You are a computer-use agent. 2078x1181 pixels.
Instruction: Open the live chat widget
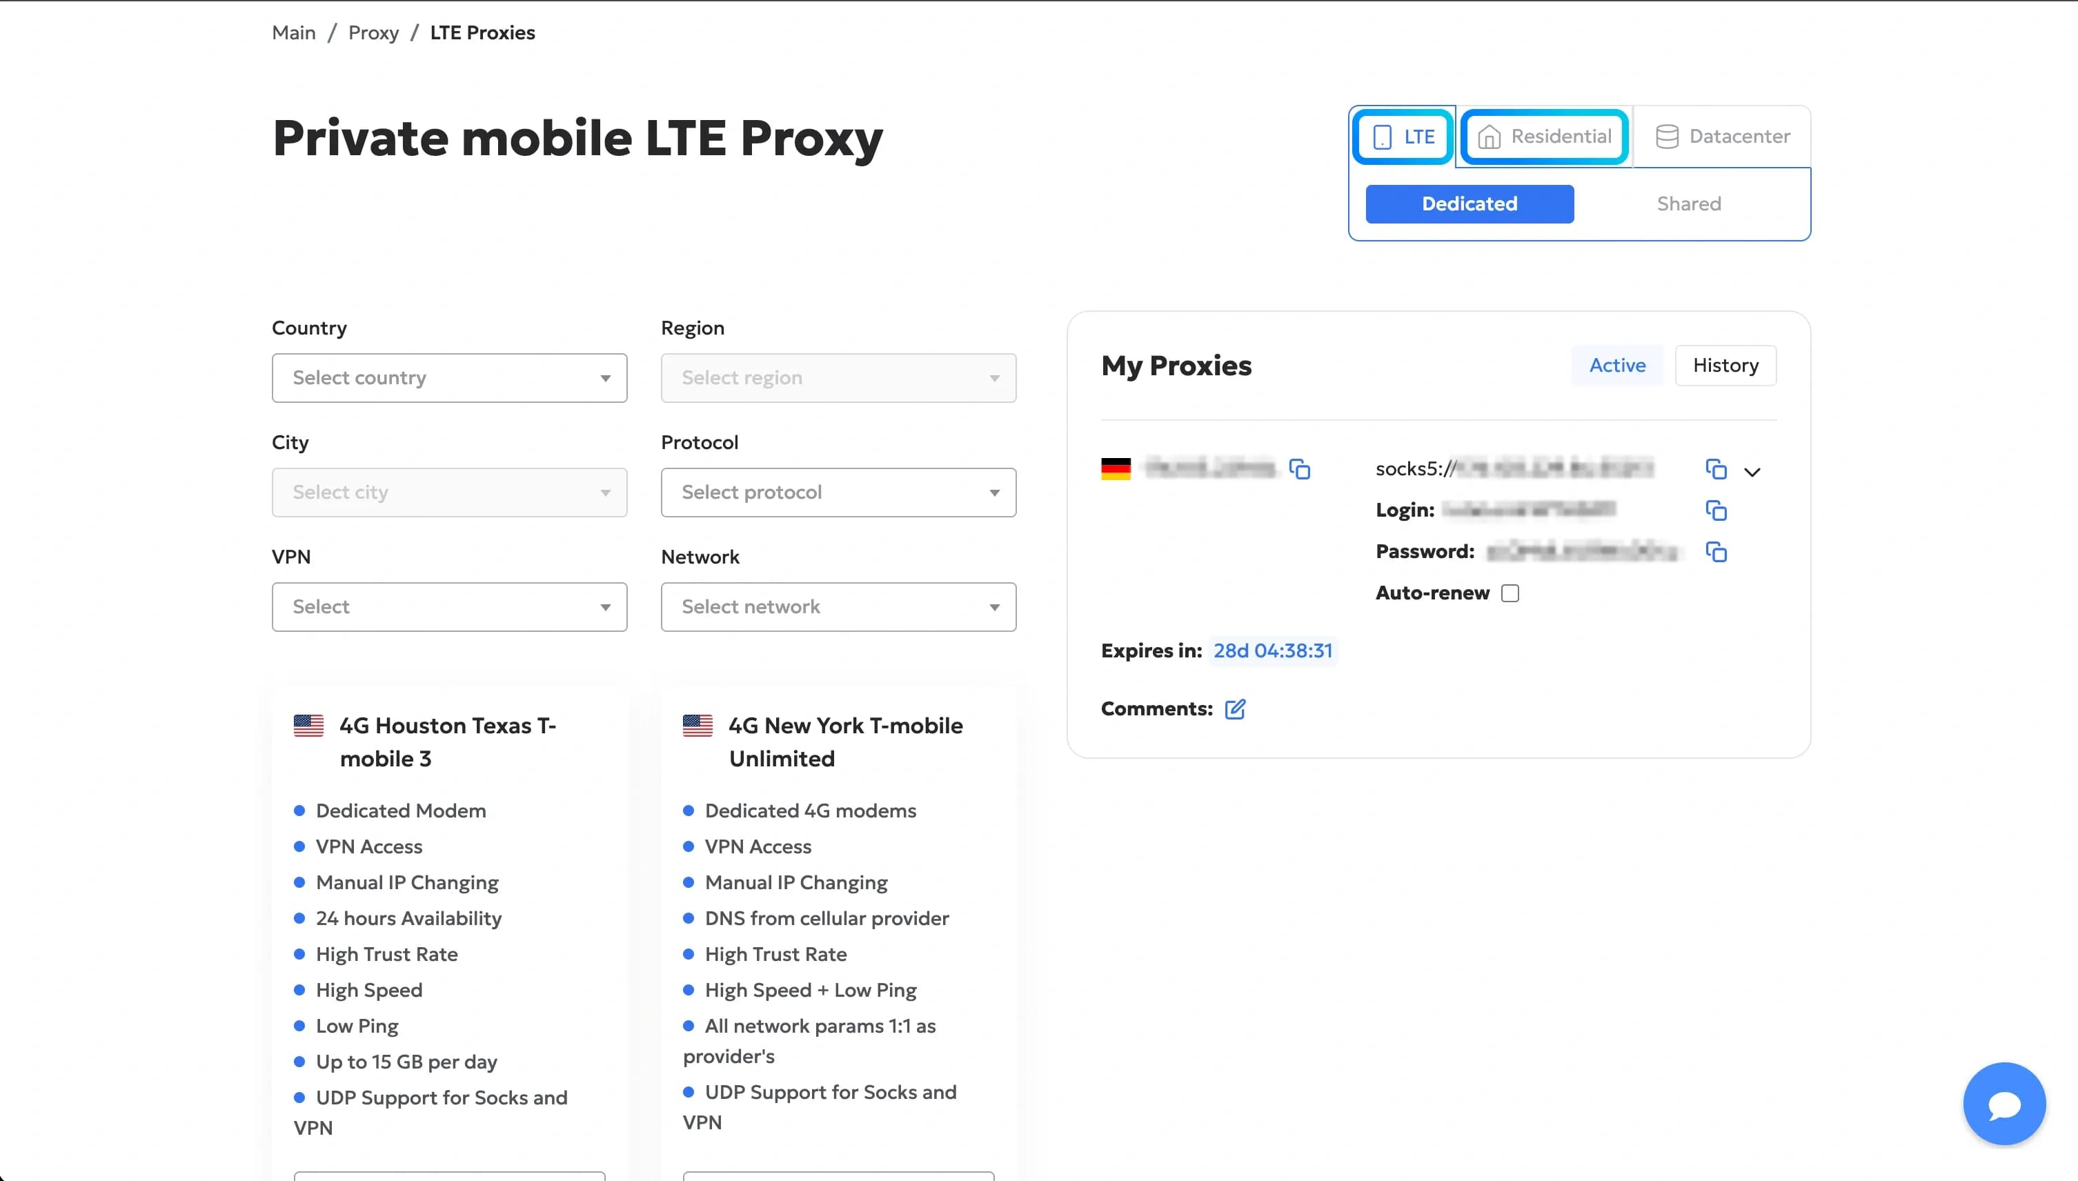coord(2003,1102)
